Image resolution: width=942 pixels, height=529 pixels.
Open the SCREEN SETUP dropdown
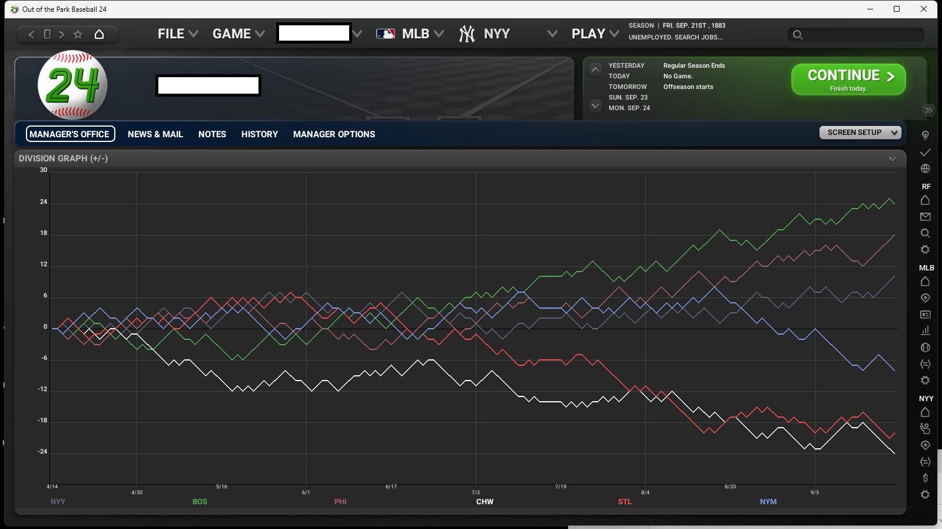(860, 133)
